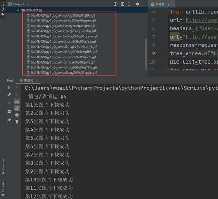The width and height of the screenshot is (218, 199).
Task: Click the url link on code line 7
Action: (x=201, y=37)
